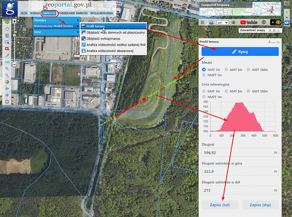
Task: Click the Długość value field
Action: (240, 152)
